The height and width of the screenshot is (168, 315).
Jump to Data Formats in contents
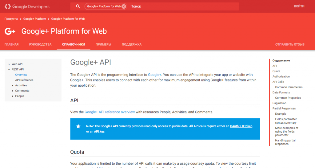tap(281, 92)
